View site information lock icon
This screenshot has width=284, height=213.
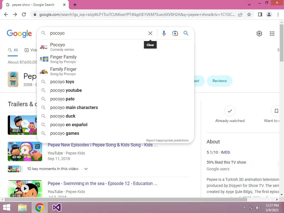[x=35, y=14]
